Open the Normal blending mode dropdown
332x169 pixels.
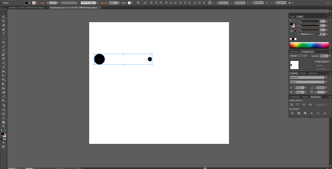click(299, 56)
